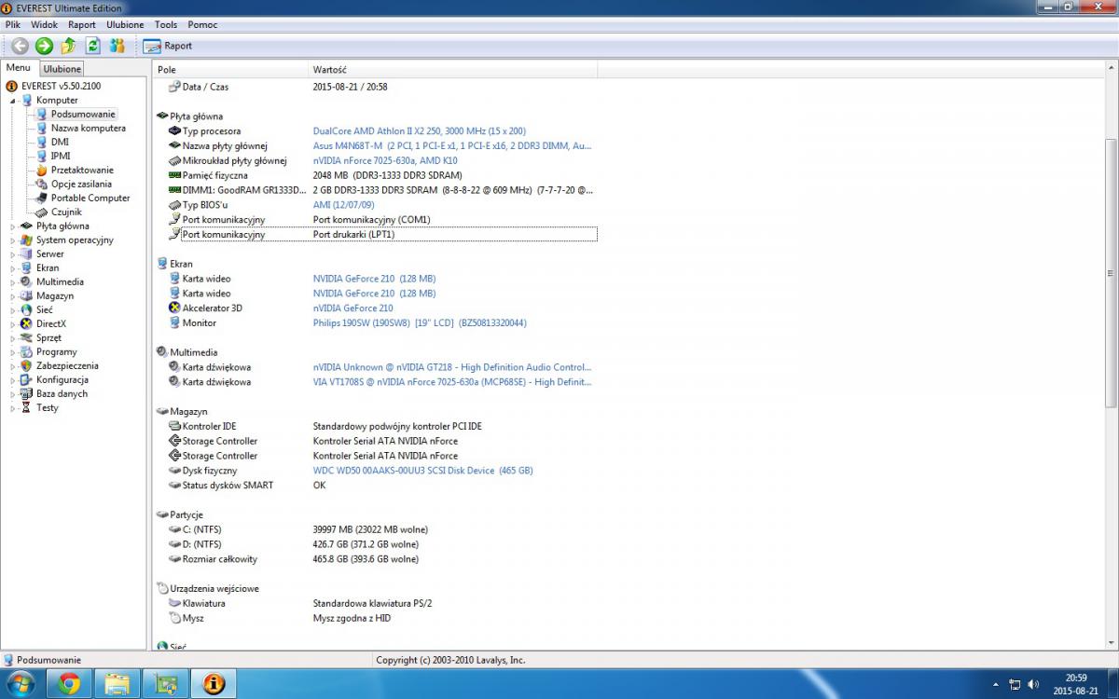Expand the Płyta główna tree node
Image resolution: width=1119 pixels, height=699 pixels.
(13, 226)
